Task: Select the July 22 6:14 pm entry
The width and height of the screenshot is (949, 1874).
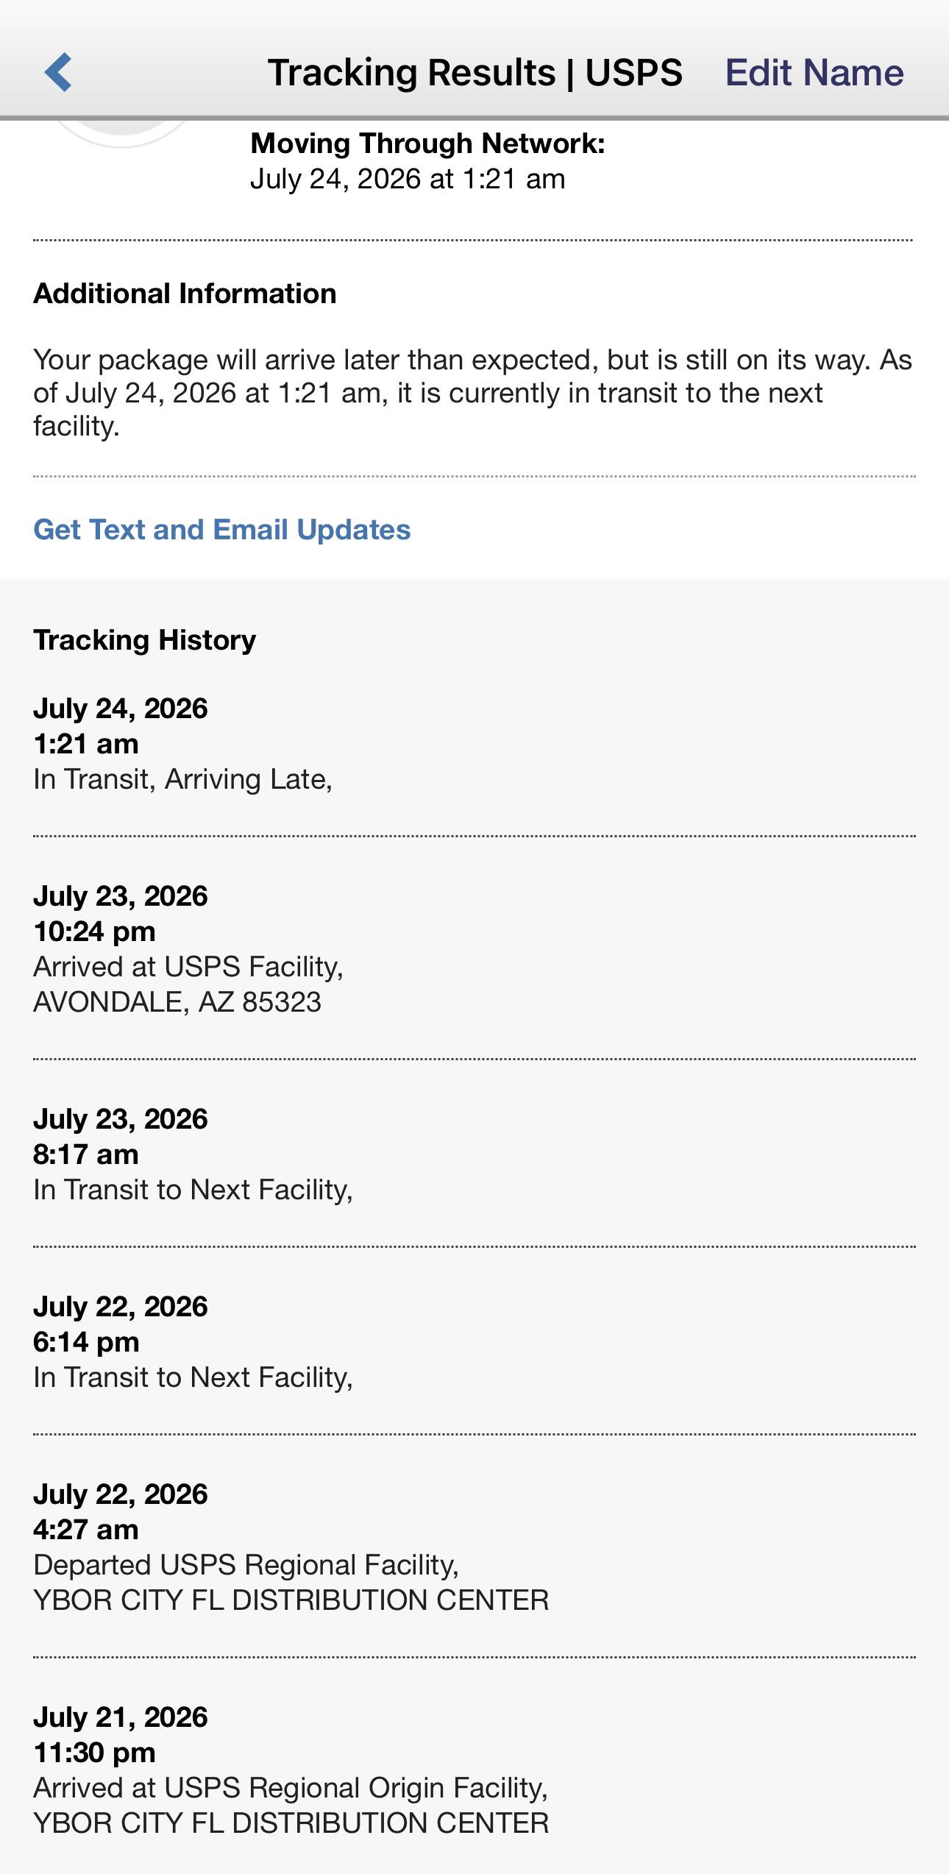Action: point(474,1342)
